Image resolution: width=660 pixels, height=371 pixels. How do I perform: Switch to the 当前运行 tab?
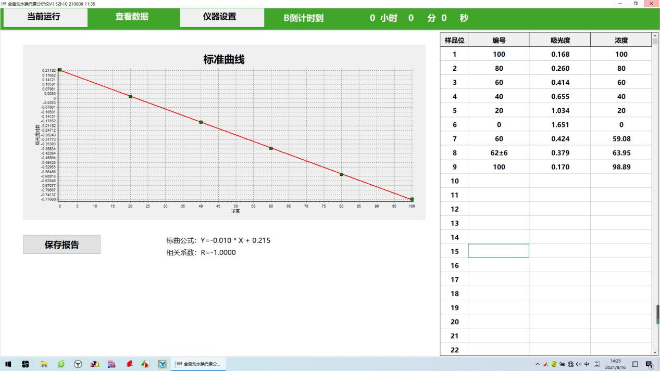click(x=44, y=17)
